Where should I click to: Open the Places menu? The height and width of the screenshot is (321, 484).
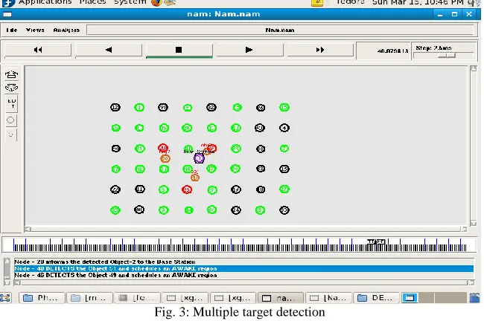(x=92, y=2)
